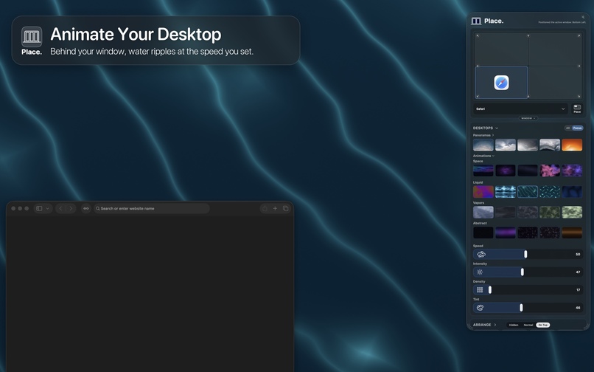Pick the storm shelf-cloud panorama thumbnail

549,145
